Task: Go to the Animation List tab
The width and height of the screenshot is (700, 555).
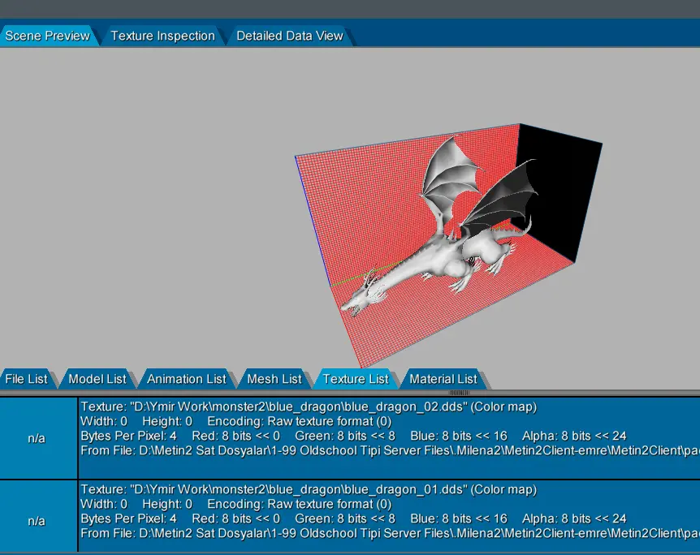Action: (187, 379)
